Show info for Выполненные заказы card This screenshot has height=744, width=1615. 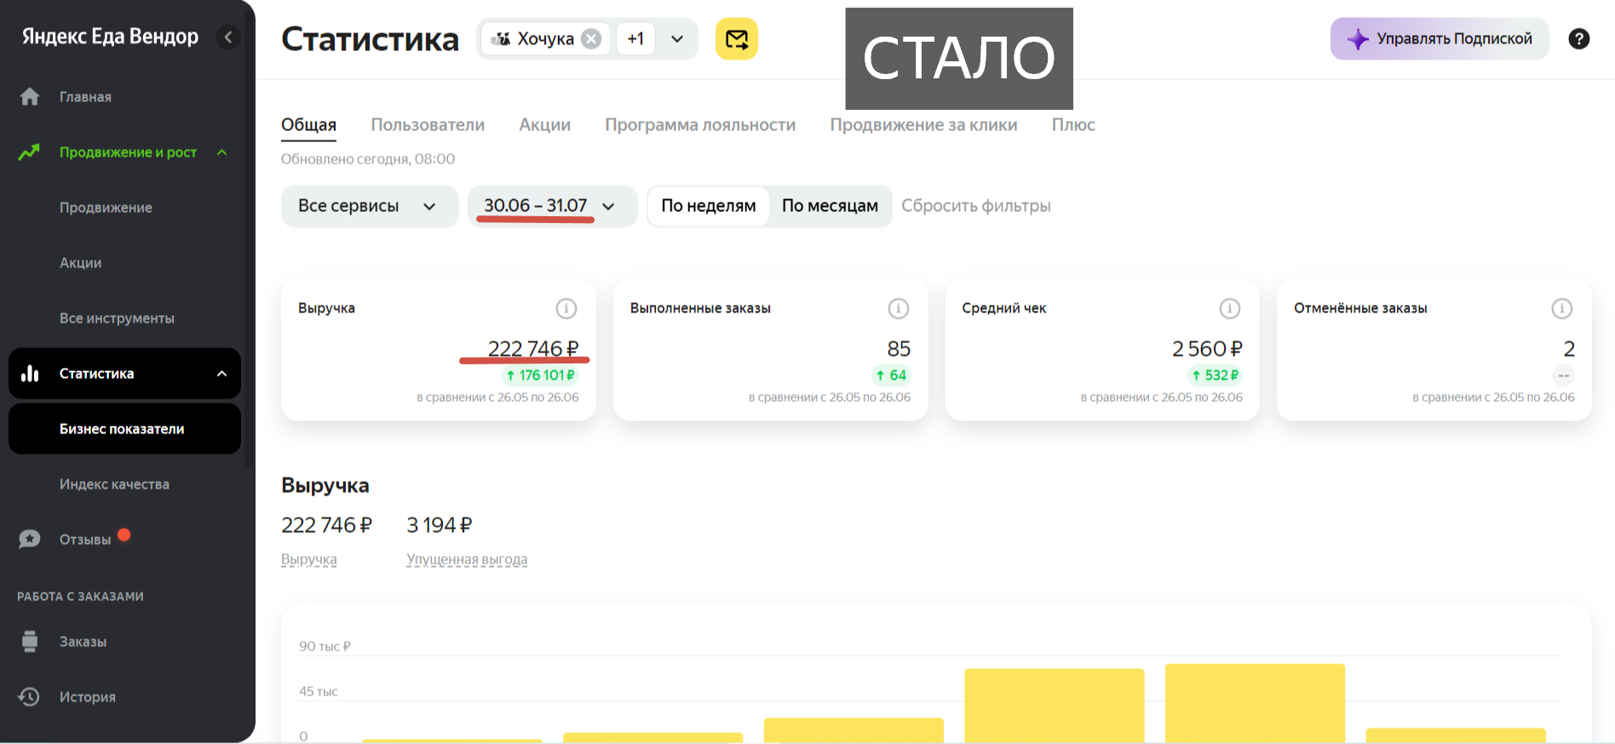click(x=899, y=308)
